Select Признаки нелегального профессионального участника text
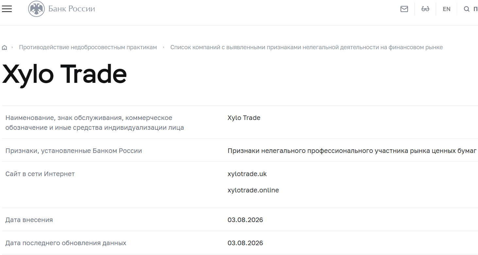The width and height of the screenshot is (478, 255). click(352, 151)
